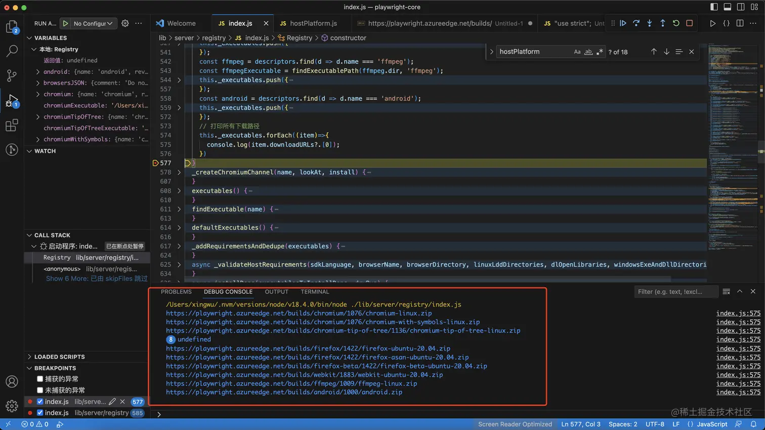Maximize the bottom panel size
Screen dimensions: 765x430
(740, 292)
